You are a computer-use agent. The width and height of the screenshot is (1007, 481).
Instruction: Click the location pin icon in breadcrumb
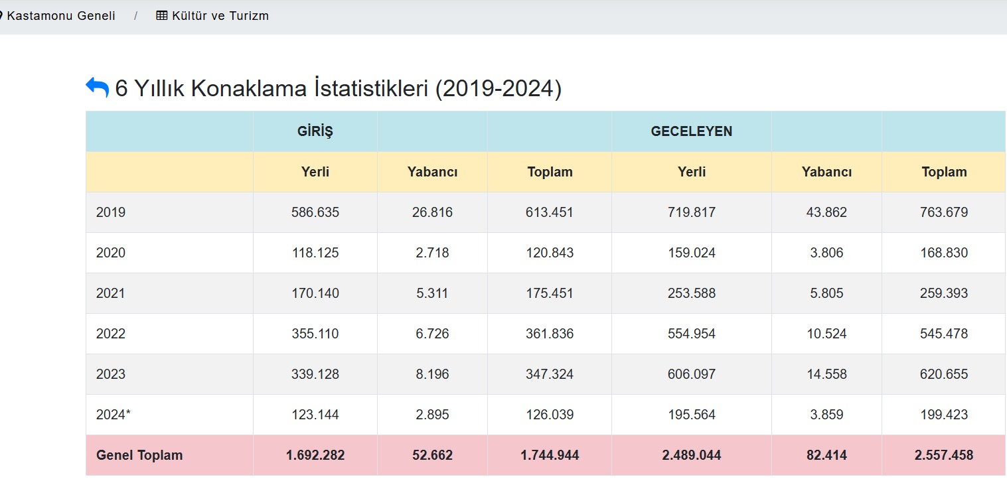(1, 15)
